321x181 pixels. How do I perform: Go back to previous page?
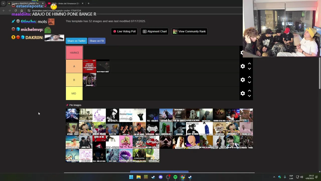click(x=4, y=11)
